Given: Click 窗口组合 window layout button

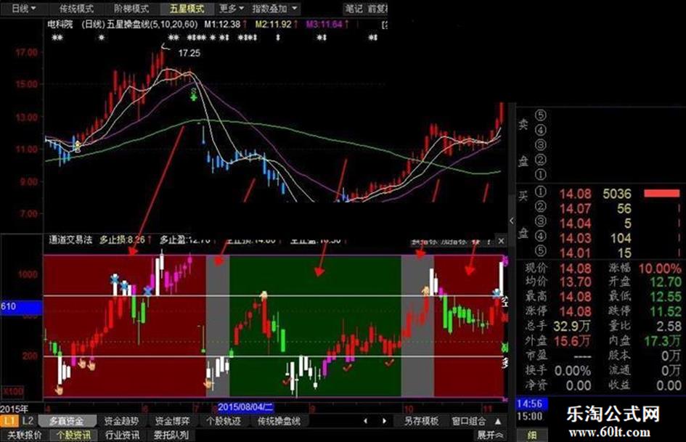Looking at the screenshot, I should (468, 422).
